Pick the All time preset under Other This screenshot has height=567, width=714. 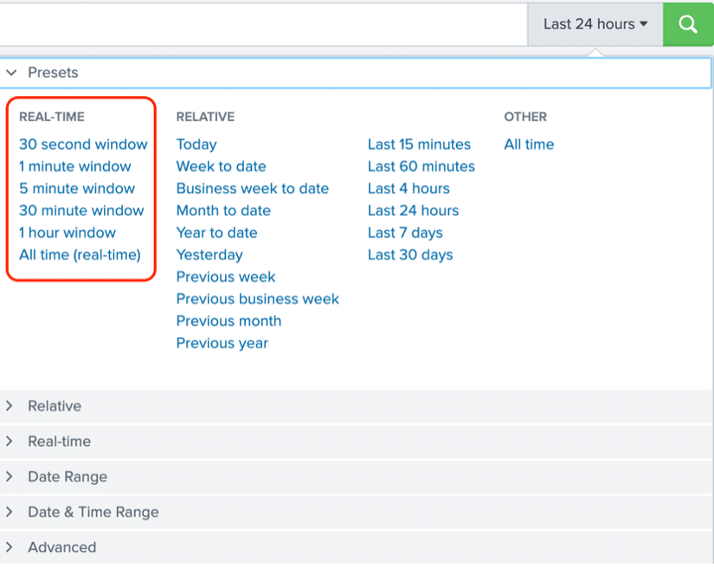[x=529, y=144]
